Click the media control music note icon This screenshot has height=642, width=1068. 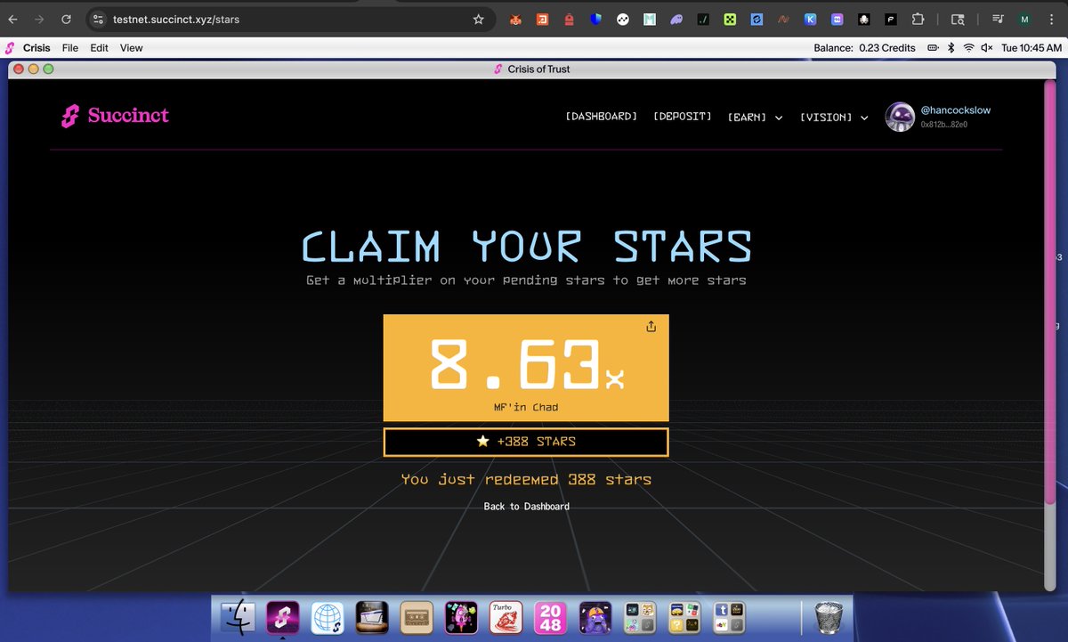pos(998,19)
